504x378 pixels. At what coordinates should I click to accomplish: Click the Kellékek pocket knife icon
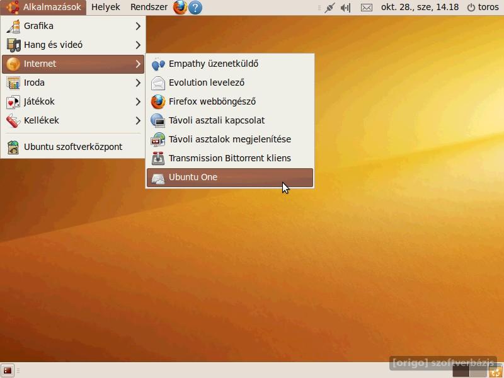pyautogui.click(x=13, y=121)
